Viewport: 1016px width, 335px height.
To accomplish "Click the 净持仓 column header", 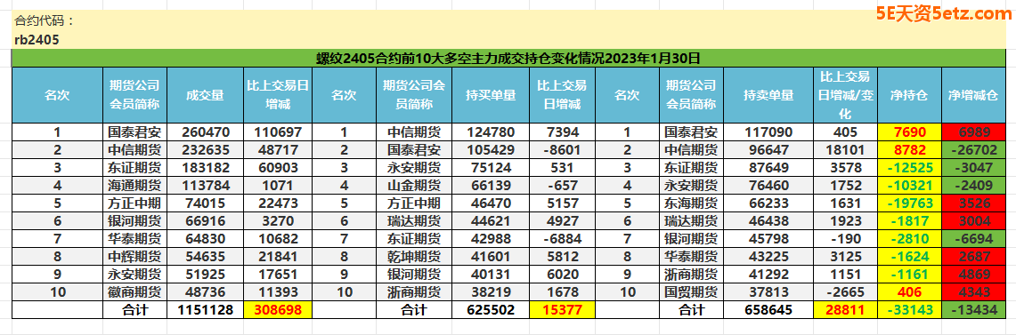I will tap(909, 96).
